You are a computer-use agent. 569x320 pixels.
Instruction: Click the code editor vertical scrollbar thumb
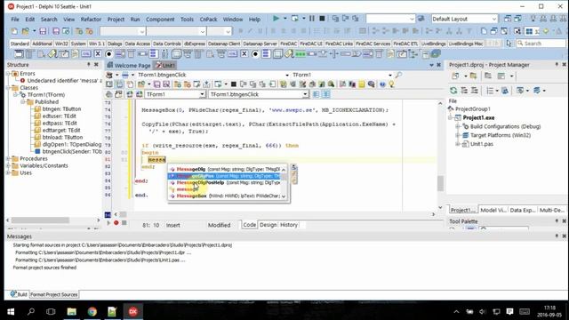[x=440, y=183]
